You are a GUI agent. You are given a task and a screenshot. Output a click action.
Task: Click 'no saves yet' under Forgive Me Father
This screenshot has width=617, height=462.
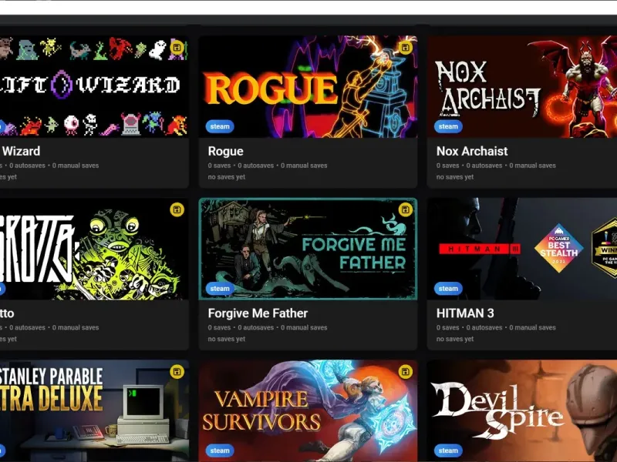pyautogui.click(x=226, y=339)
